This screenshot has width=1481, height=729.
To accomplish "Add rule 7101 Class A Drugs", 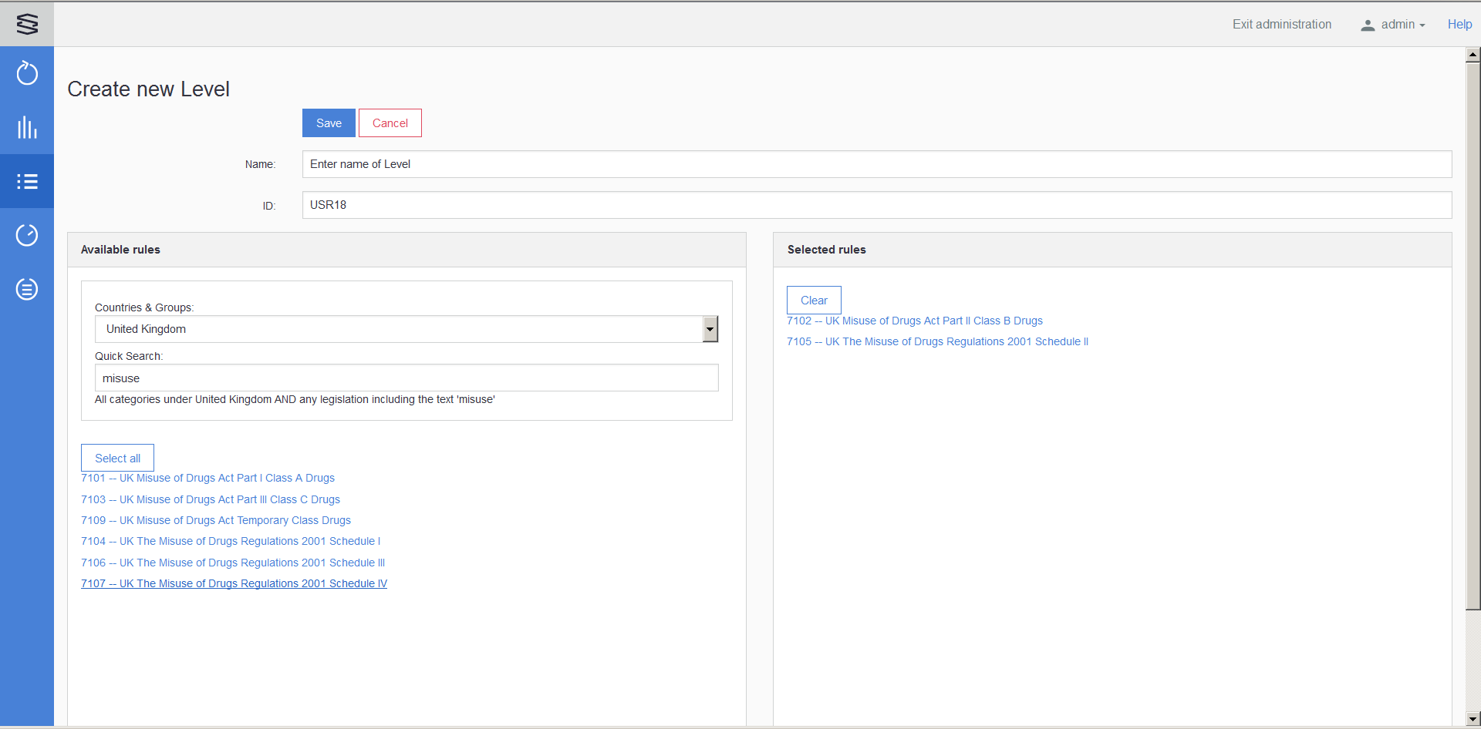I will 207,478.
